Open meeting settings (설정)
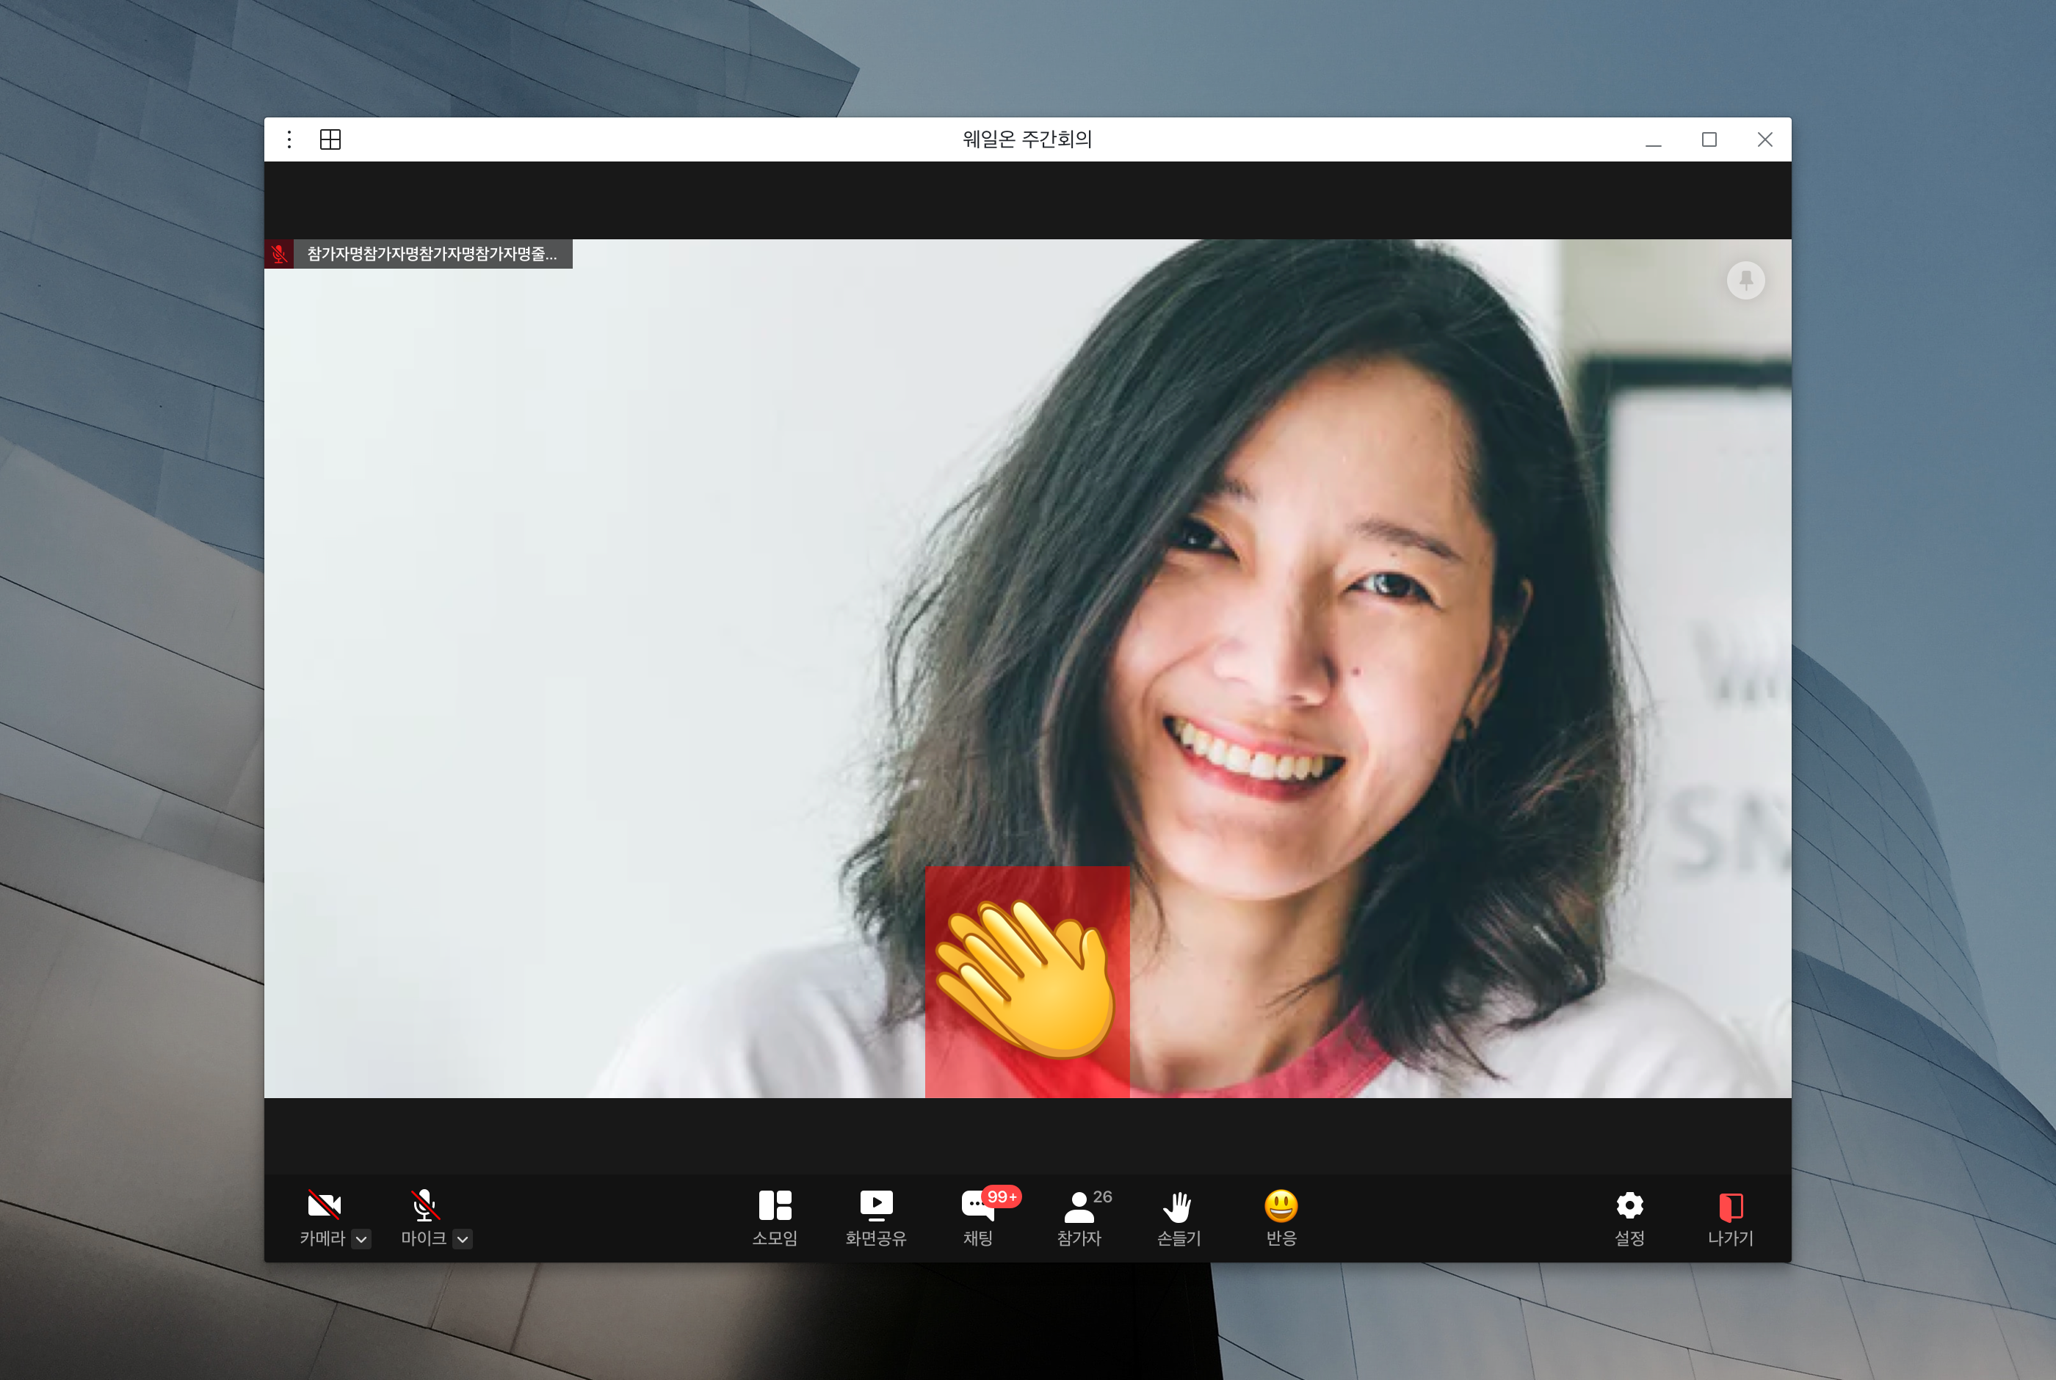This screenshot has height=1380, width=2056. click(x=1630, y=1218)
